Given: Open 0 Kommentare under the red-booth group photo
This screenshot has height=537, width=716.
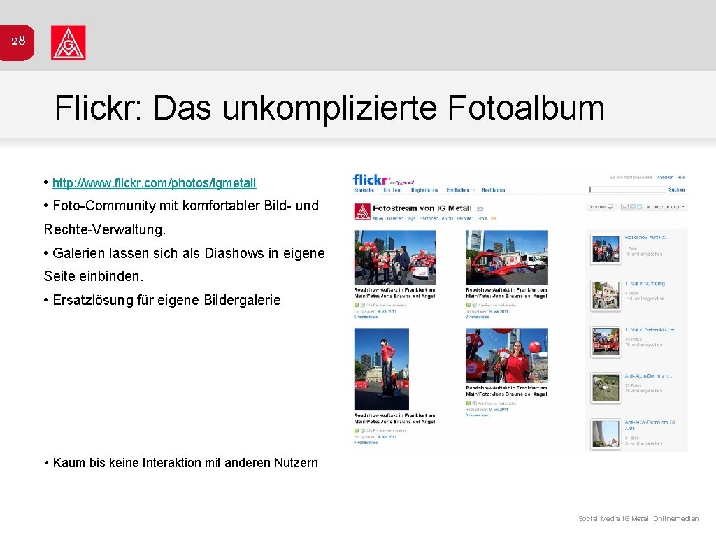Looking at the screenshot, I should pos(366,317).
